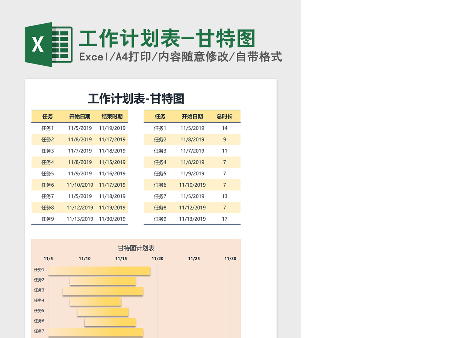This screenshot has height=338, width=451.
Task: Click the 11/15 axis label on the chart
Action: (121, 259)
